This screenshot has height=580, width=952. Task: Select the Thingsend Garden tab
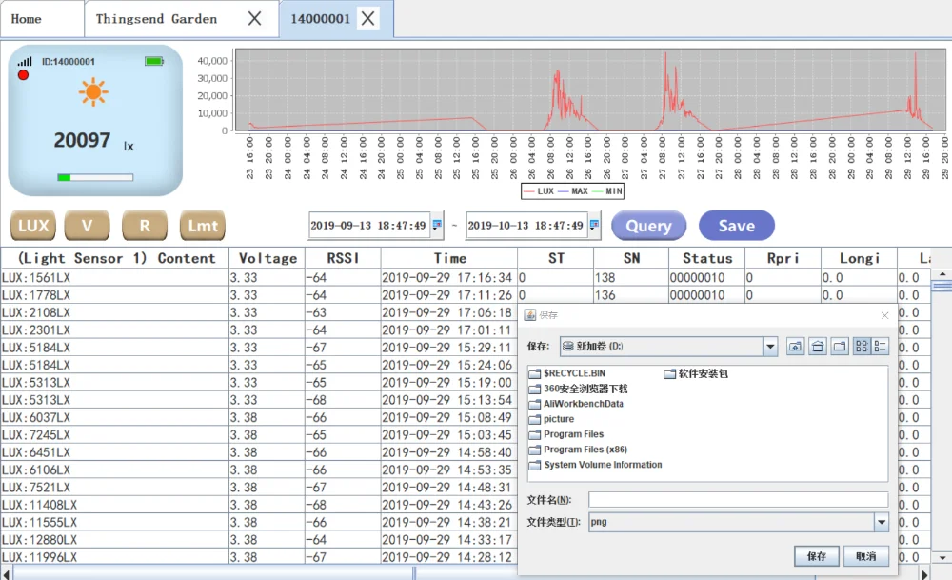(157, 18)
